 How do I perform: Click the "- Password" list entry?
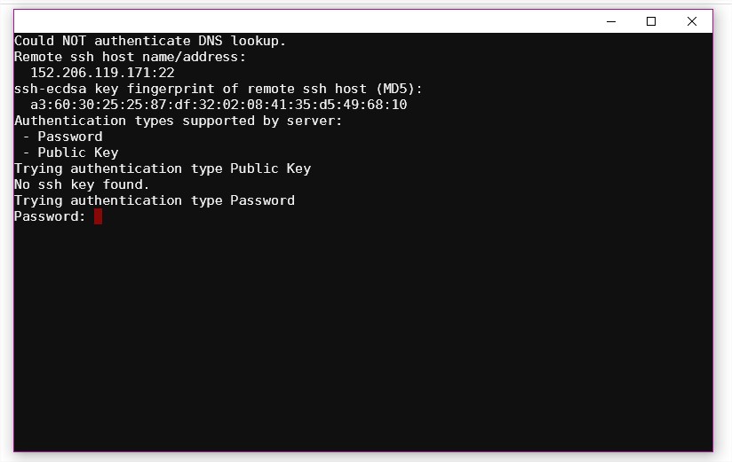coord(62,137)
